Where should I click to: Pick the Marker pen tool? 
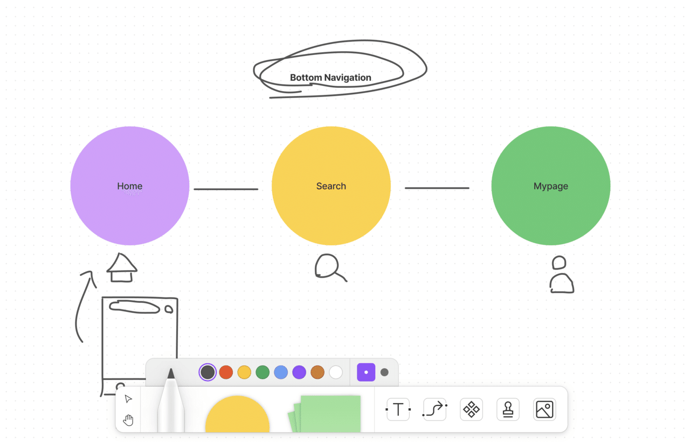(x=171, y=404)
